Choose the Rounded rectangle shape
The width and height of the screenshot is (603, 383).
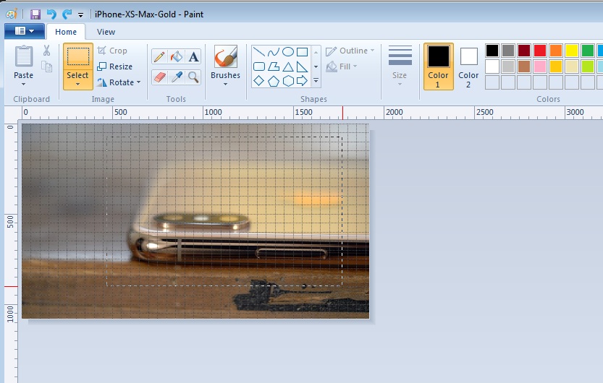tap(259, 66)
